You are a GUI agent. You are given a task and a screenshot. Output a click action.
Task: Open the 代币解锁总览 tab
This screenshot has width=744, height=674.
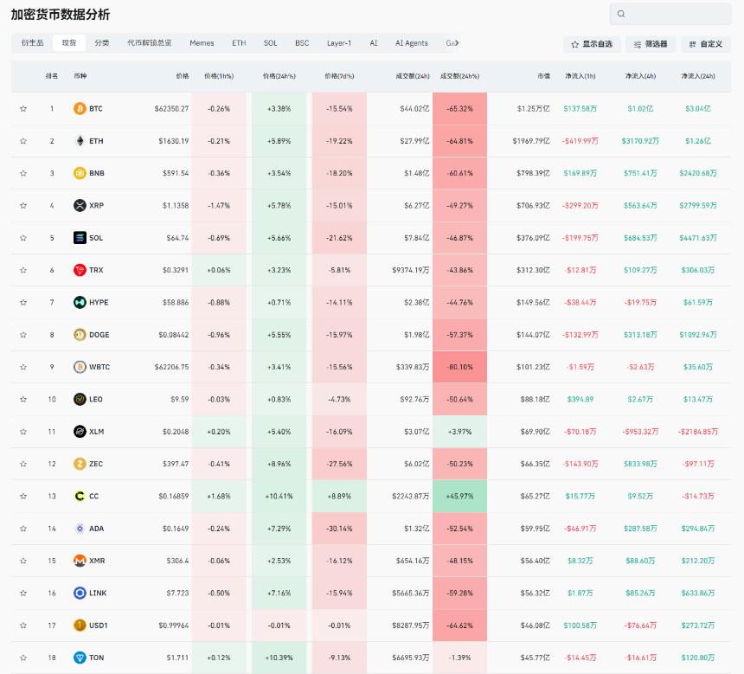click(x=150, y=42)
